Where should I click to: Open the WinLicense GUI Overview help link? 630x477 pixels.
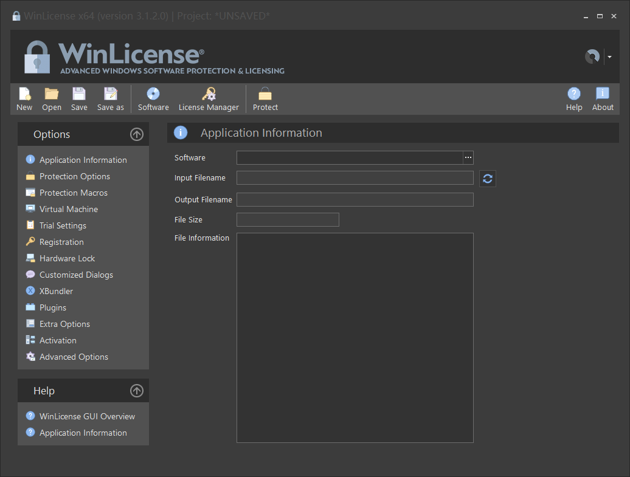[87, 416]
